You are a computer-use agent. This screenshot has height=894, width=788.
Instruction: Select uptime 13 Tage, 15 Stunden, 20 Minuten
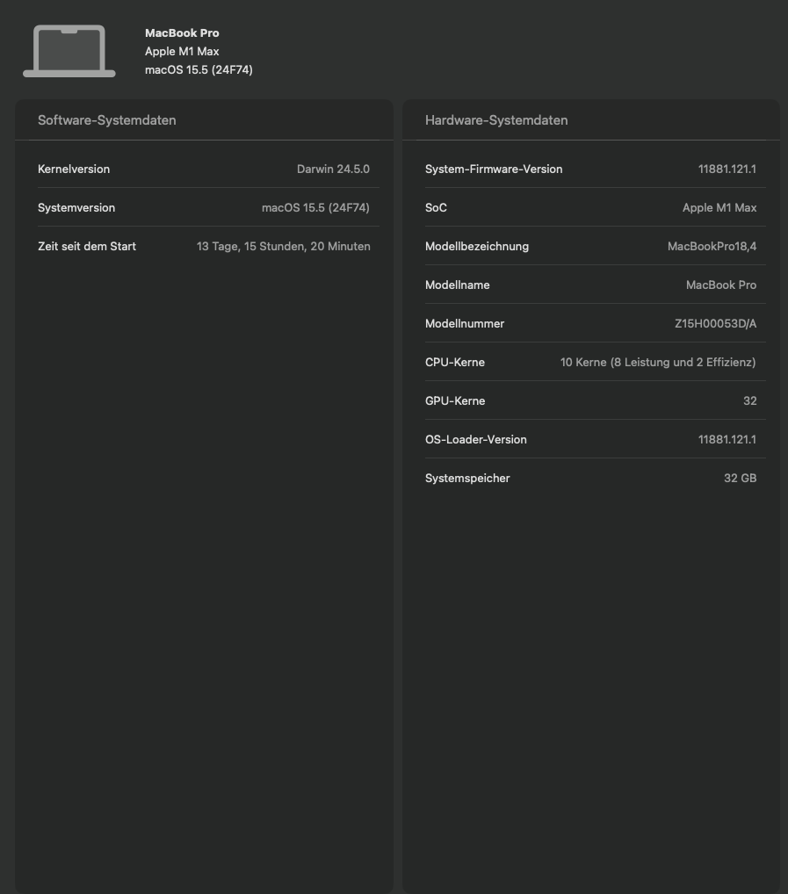coord(284,246)
